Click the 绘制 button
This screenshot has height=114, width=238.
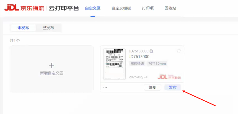(x=152, y=87)
